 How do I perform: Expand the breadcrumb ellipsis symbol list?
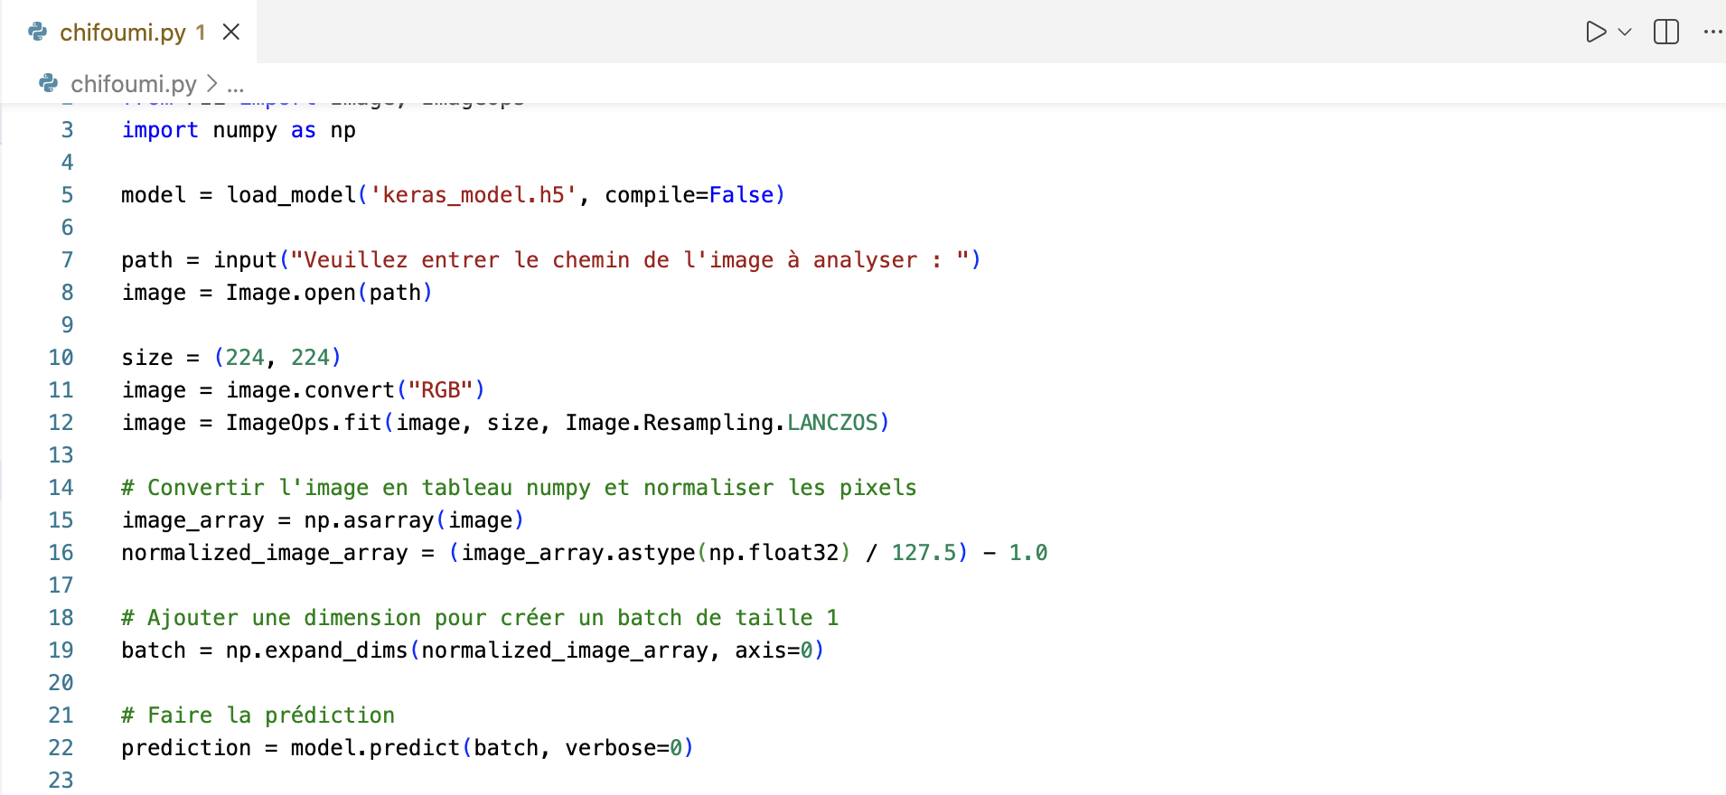coord(236,84)
